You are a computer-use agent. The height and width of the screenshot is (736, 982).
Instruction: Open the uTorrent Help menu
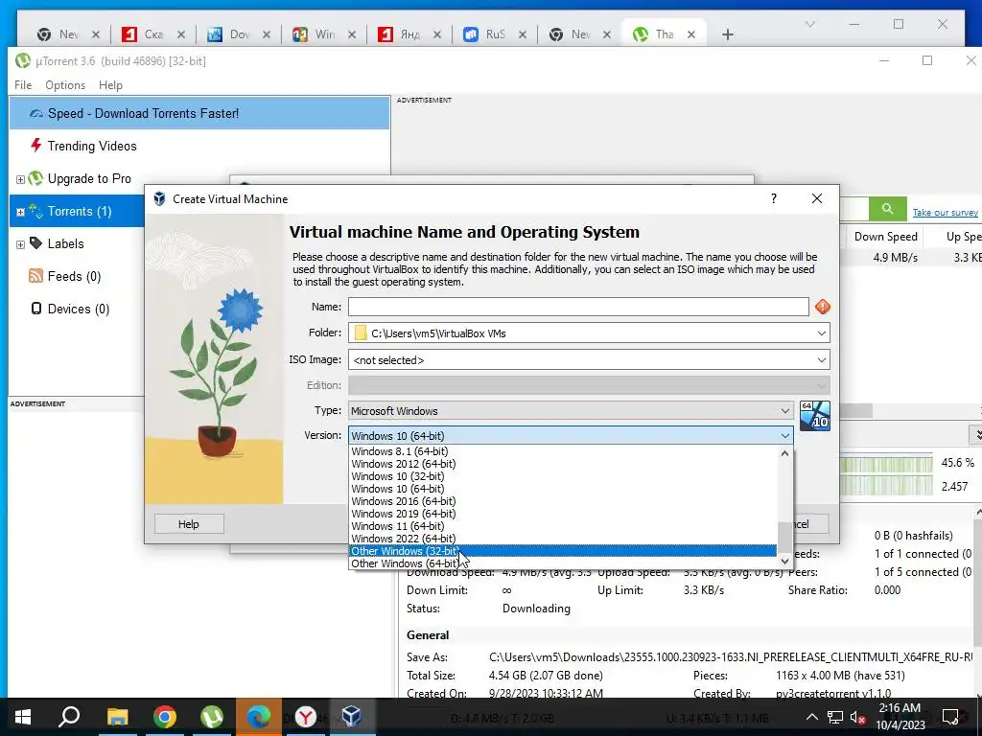110,85
